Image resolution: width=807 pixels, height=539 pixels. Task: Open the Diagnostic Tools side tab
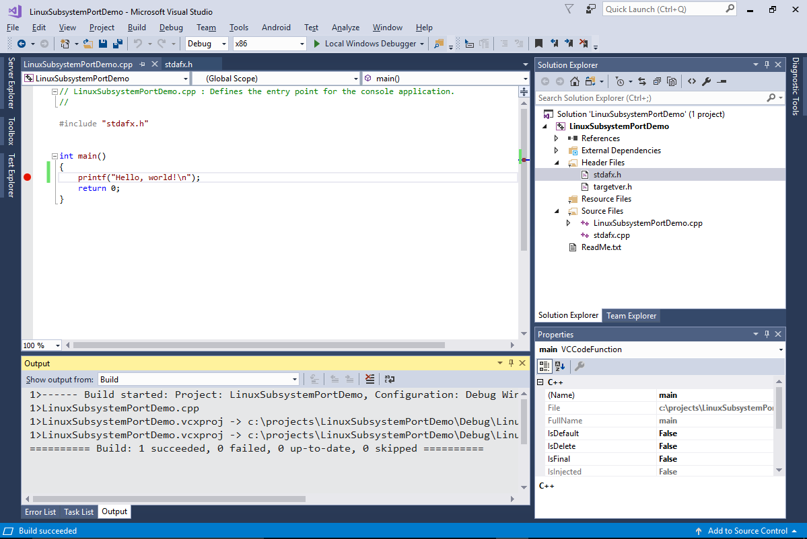pyautogui.click(x=796, y=86)
